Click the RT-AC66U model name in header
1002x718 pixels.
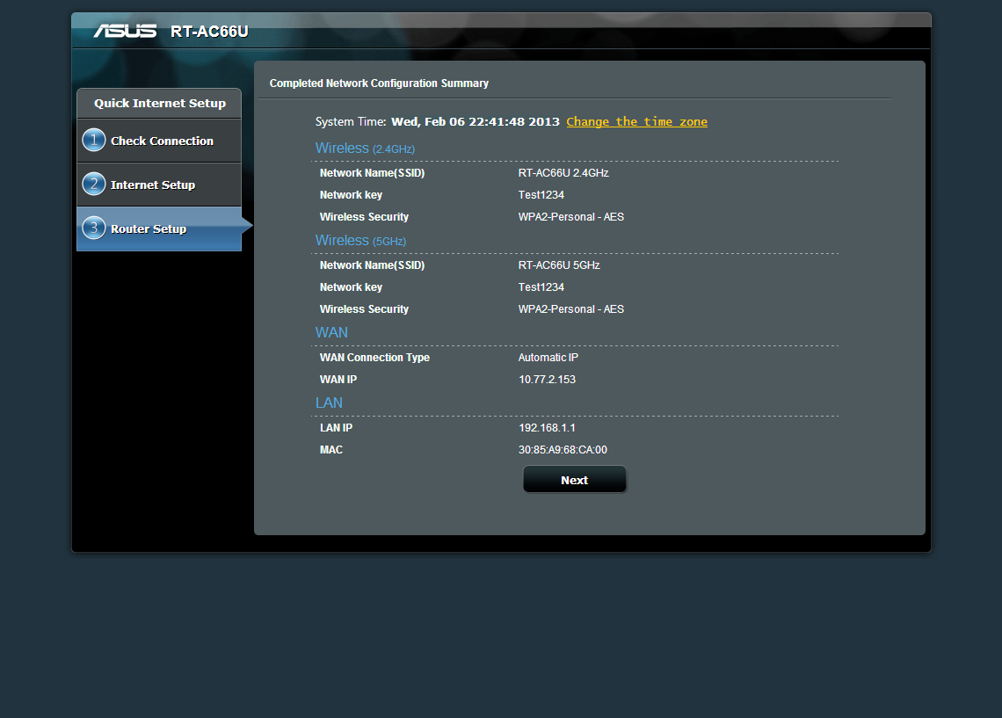[x=209, y=32]
